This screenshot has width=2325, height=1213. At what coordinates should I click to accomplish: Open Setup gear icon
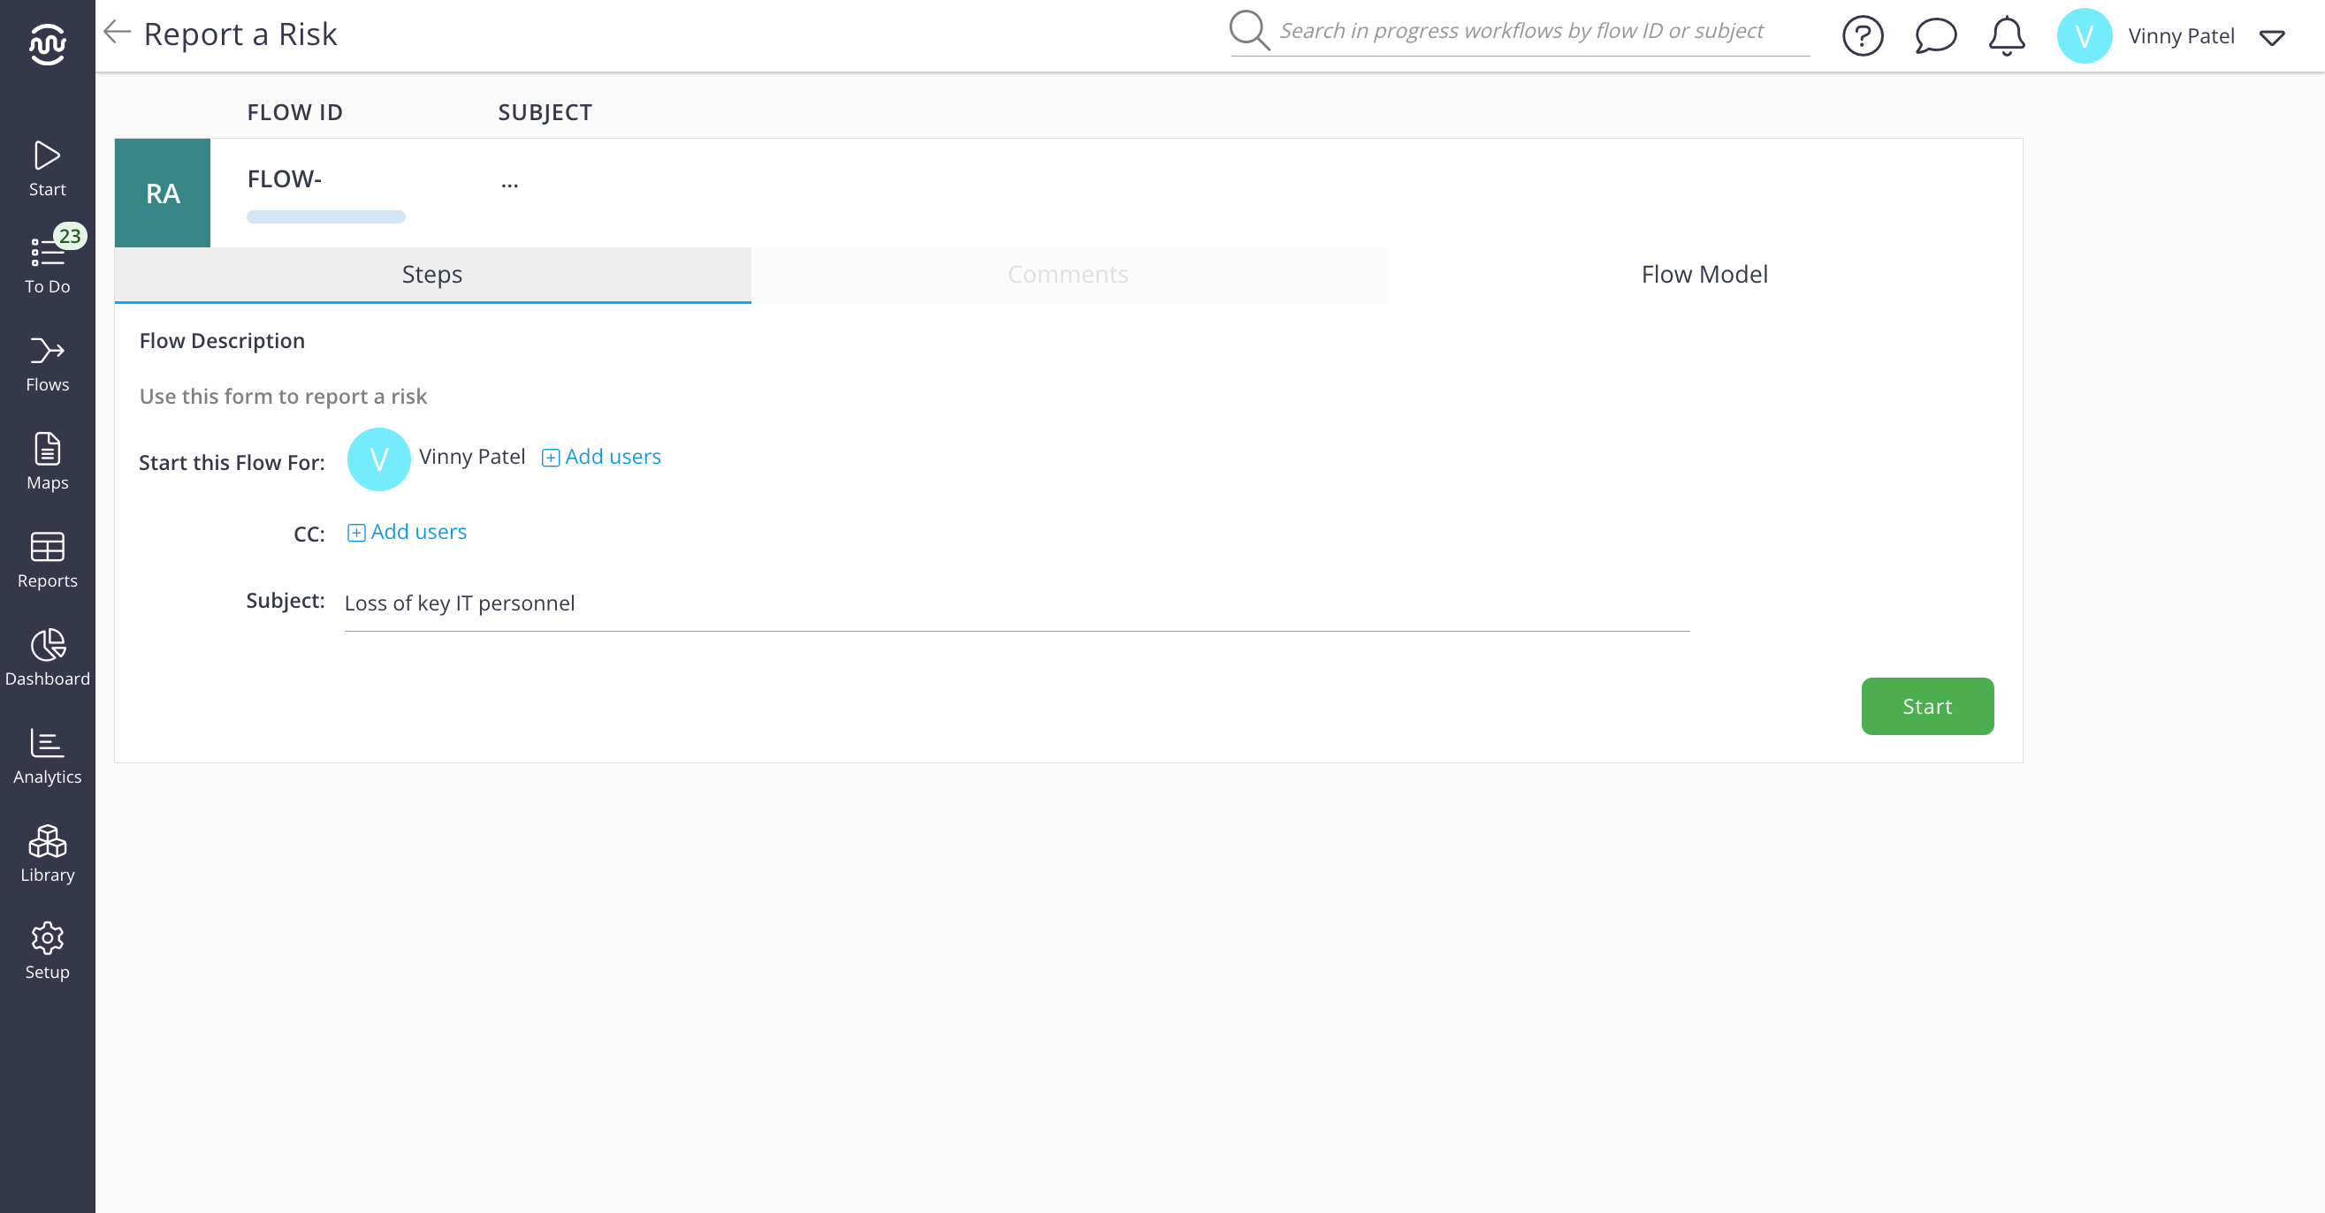pyautogui.click(x=47, y=951)
